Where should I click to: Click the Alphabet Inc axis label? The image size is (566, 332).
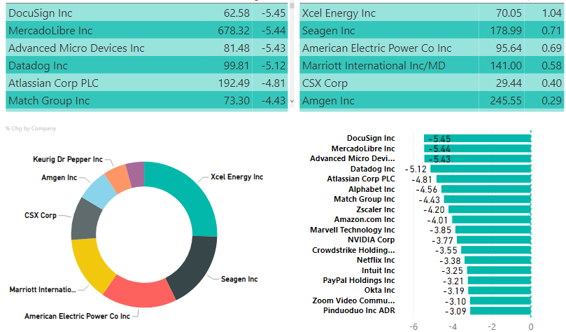[372, 189]
